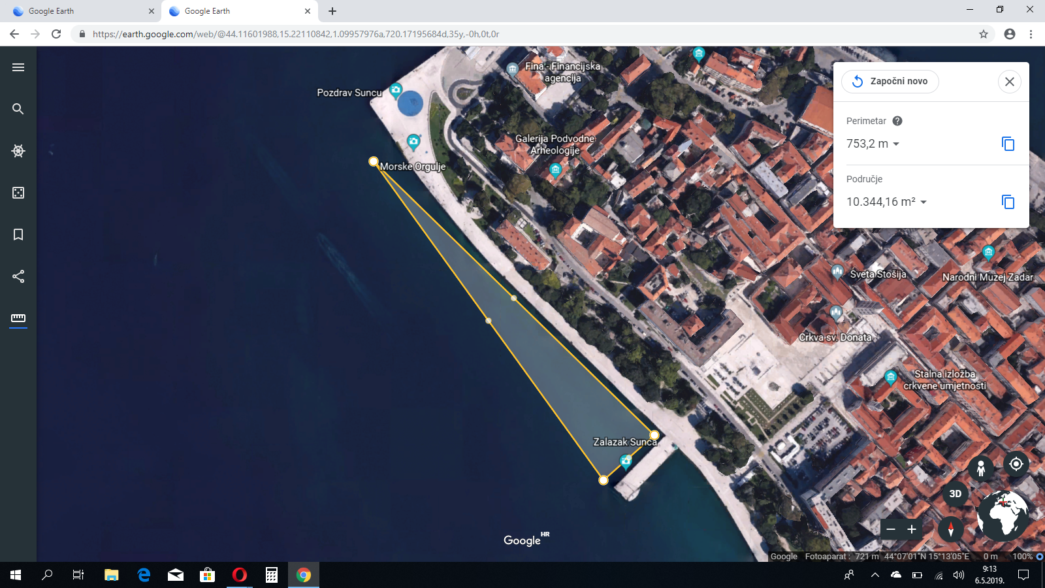Click polygon vertex near Morske Orgulje
The width and height of the screenshot is (1045, 588).
coord(374,161)
